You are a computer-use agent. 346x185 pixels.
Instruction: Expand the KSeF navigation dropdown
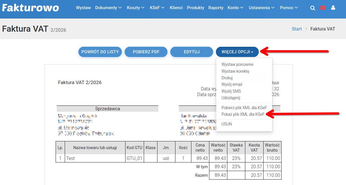point(157,8)
